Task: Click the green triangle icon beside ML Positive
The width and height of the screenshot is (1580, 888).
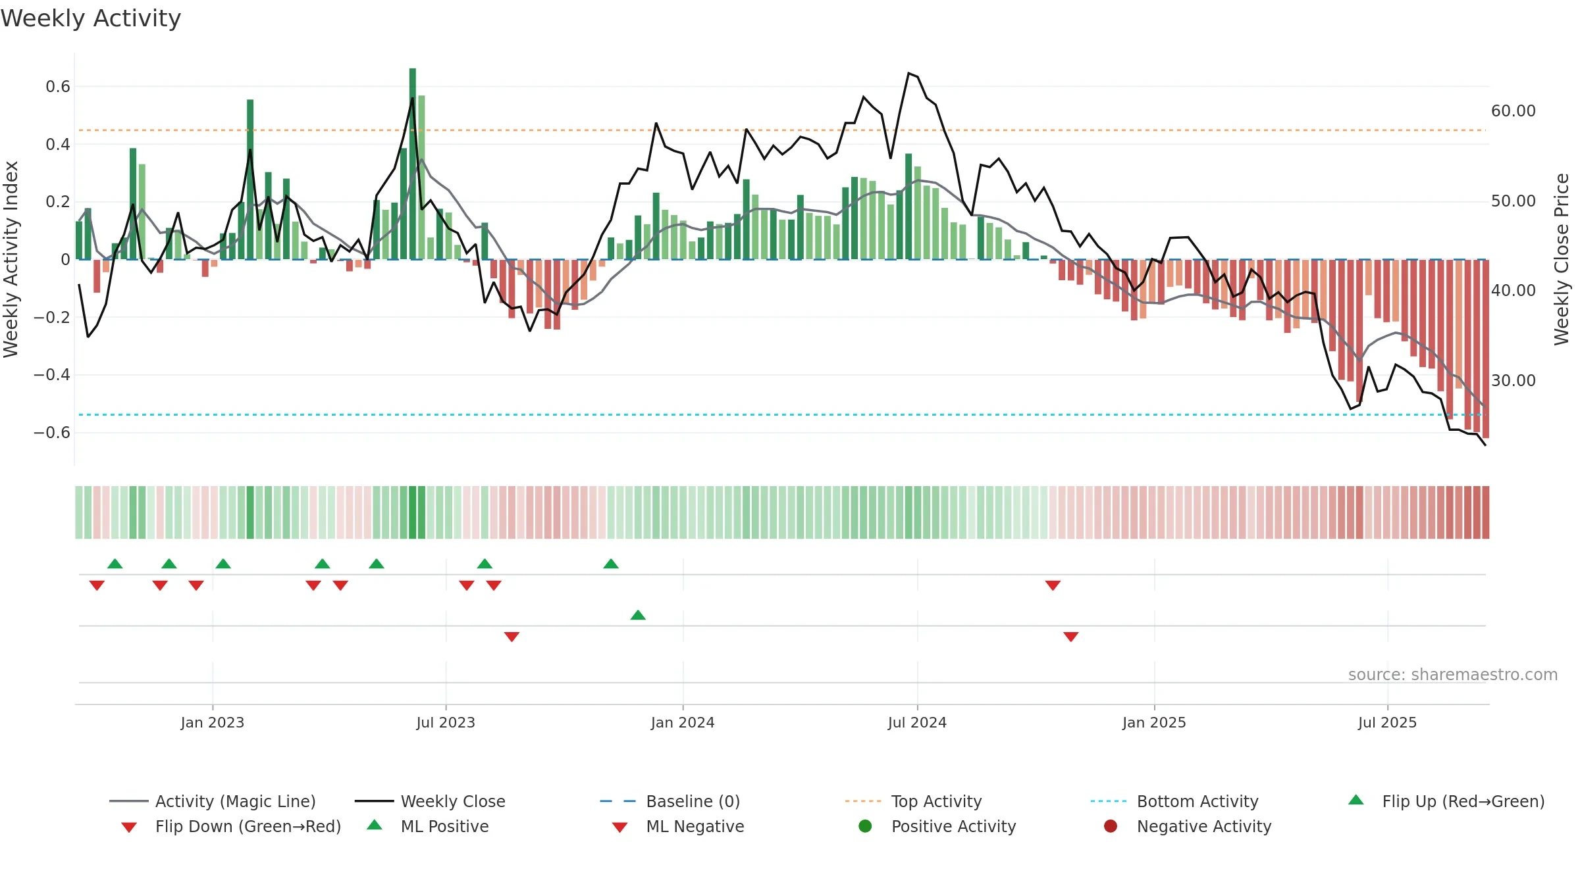Action: coord(375,825)
